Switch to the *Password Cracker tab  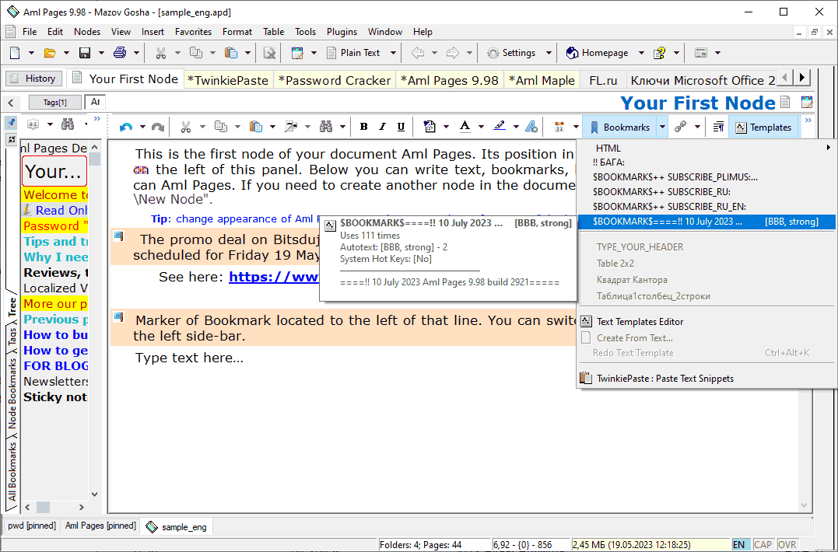[x=334, y=80]
